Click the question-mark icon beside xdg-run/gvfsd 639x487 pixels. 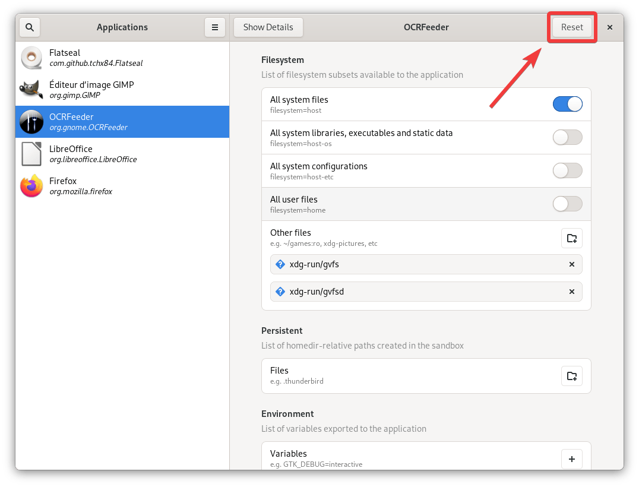tap(280, 292)
